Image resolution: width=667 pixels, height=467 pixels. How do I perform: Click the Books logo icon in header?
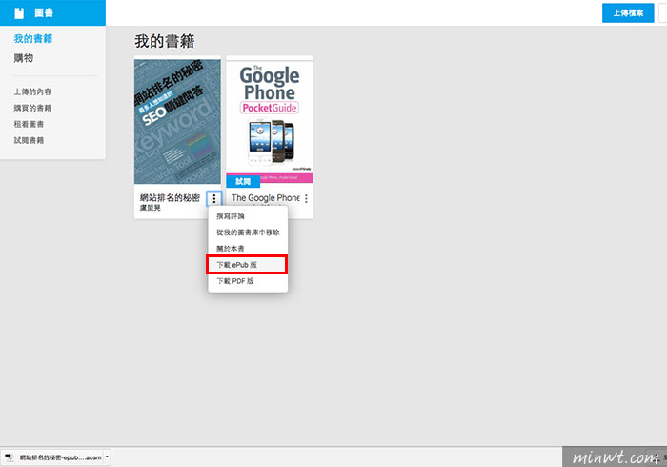(x=19, y=13)
